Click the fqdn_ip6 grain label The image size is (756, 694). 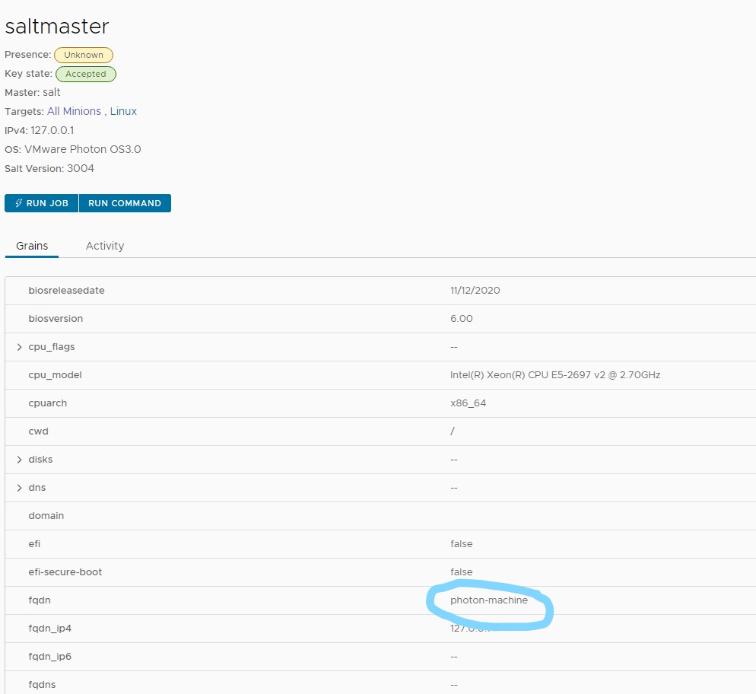click(49, 657)
